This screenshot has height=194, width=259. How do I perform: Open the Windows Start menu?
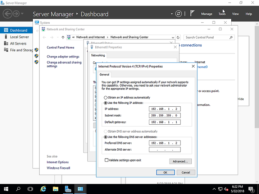6,189
